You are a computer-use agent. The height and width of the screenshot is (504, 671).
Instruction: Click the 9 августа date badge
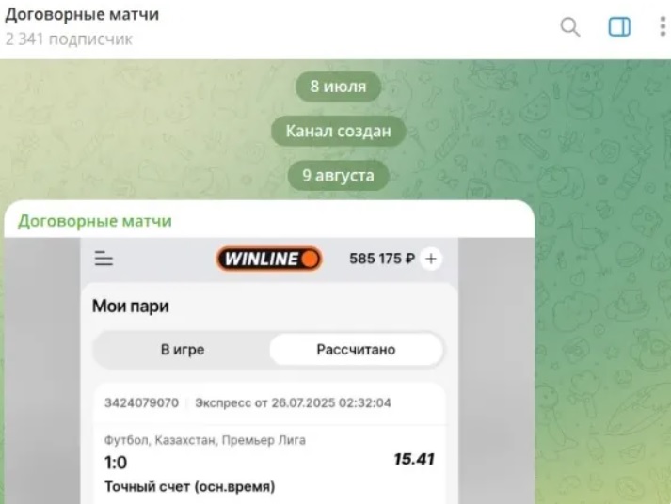pos(338,176)
